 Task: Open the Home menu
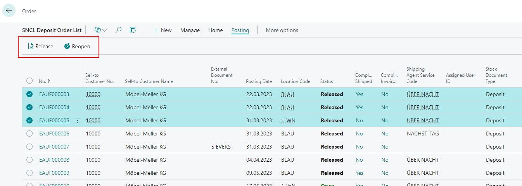pyautogui.click(x=215, y=30)
